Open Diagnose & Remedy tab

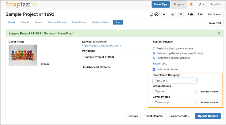pos(57,22)
